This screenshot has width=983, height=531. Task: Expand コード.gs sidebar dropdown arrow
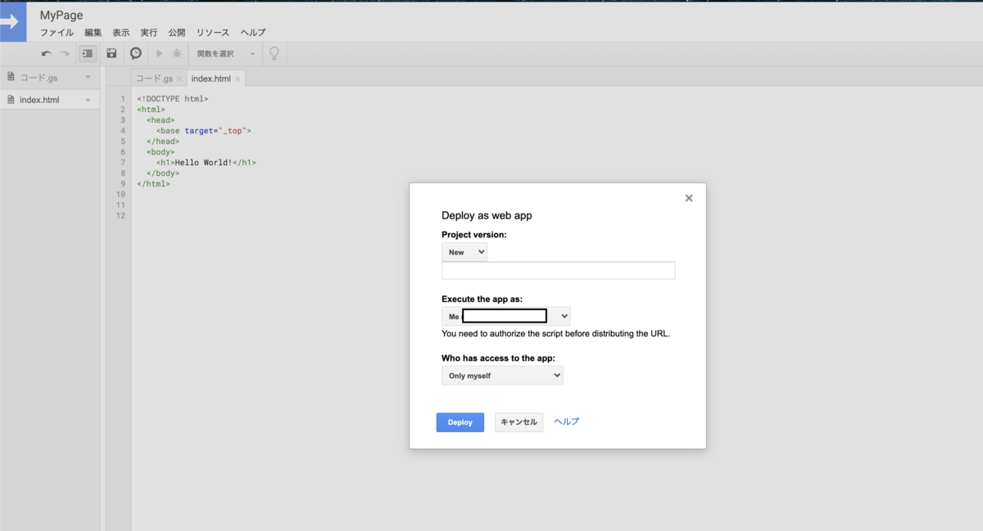[x=88, y=77]
